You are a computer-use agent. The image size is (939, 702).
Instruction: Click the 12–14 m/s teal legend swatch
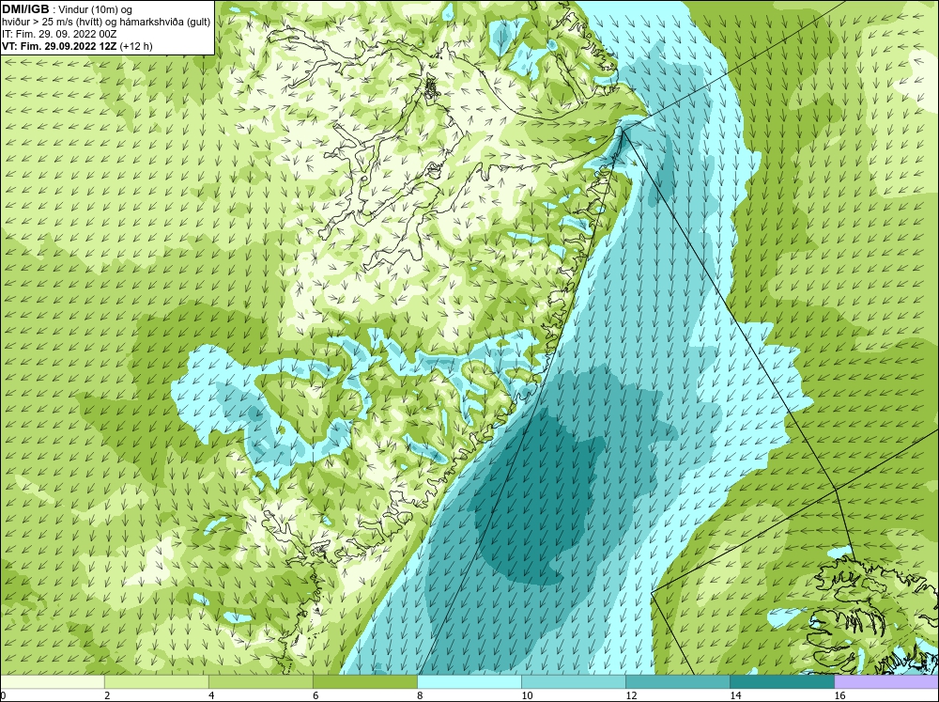click(x=677, y=681)
